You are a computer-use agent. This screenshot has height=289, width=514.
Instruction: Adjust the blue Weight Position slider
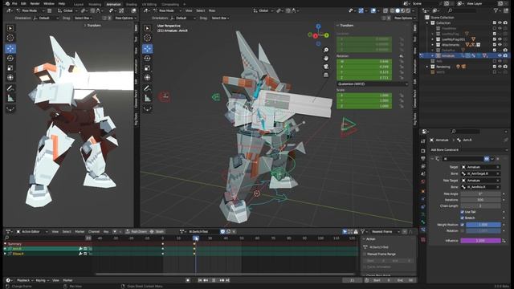483,225
